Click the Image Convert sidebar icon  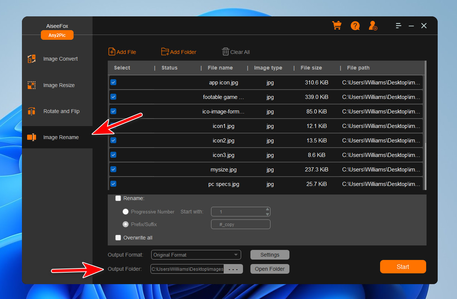[x=32, y=59]
